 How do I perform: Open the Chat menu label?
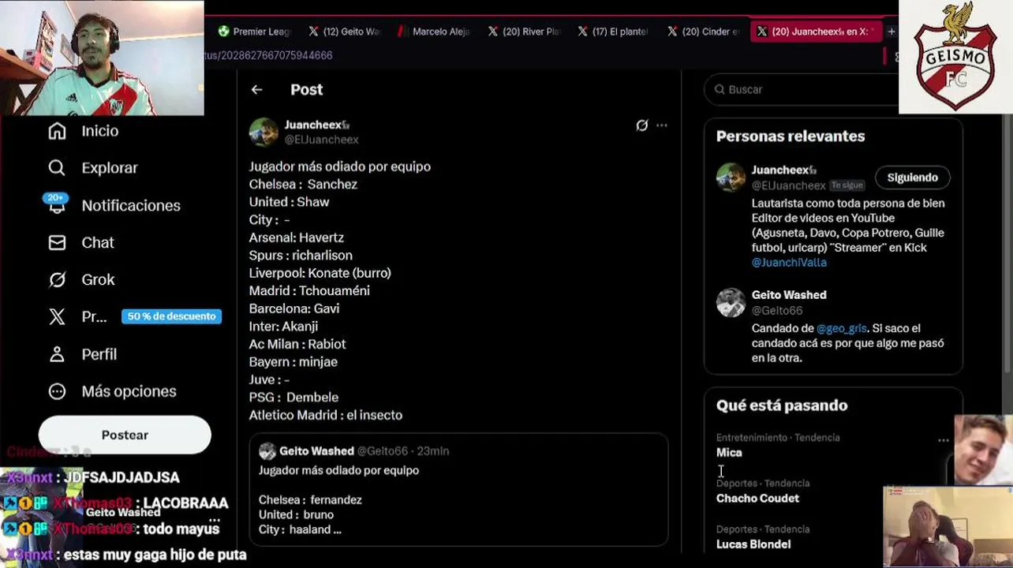[x=98, y=242]
